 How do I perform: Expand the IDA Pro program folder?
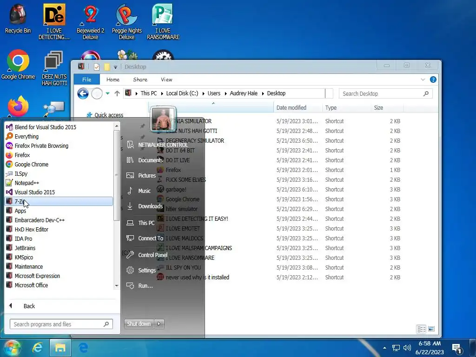click(59, 238)
